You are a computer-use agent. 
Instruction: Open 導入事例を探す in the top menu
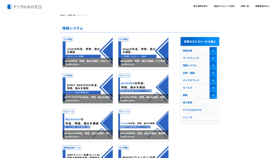(201, 6)
